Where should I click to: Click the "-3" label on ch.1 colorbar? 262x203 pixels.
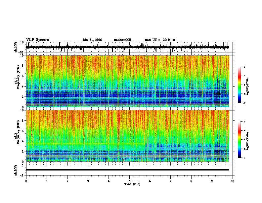click(x=244, y=67)
